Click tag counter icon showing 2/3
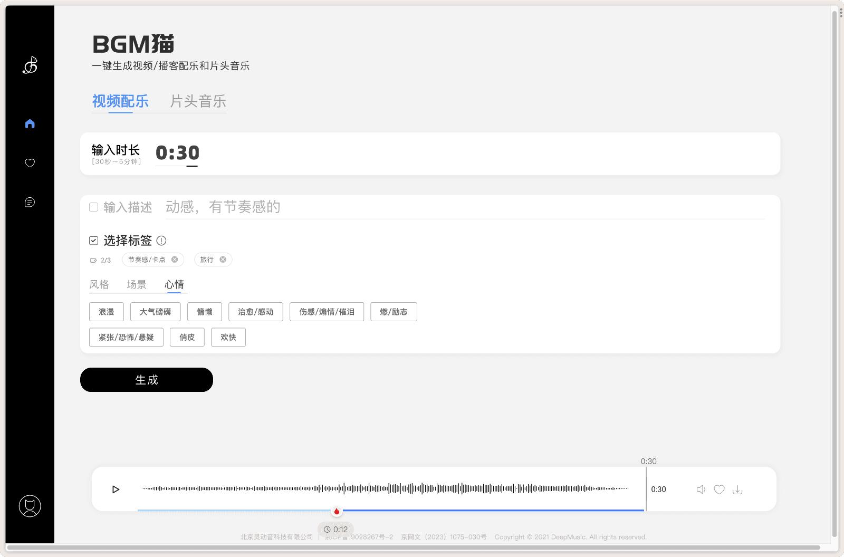This screenshot has width=844, height=557. click(x=93, y=260)
